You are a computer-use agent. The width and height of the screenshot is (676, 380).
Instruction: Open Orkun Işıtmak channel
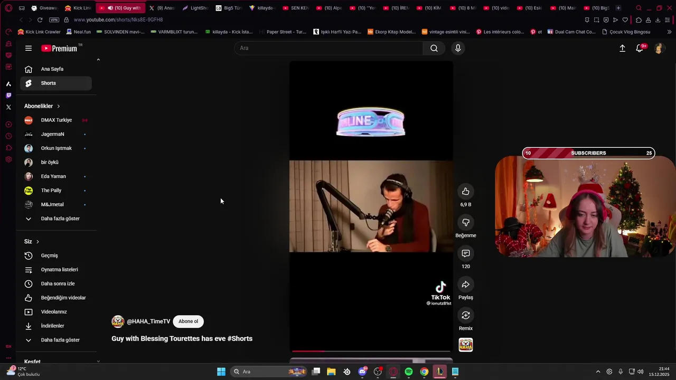(56, 148)
